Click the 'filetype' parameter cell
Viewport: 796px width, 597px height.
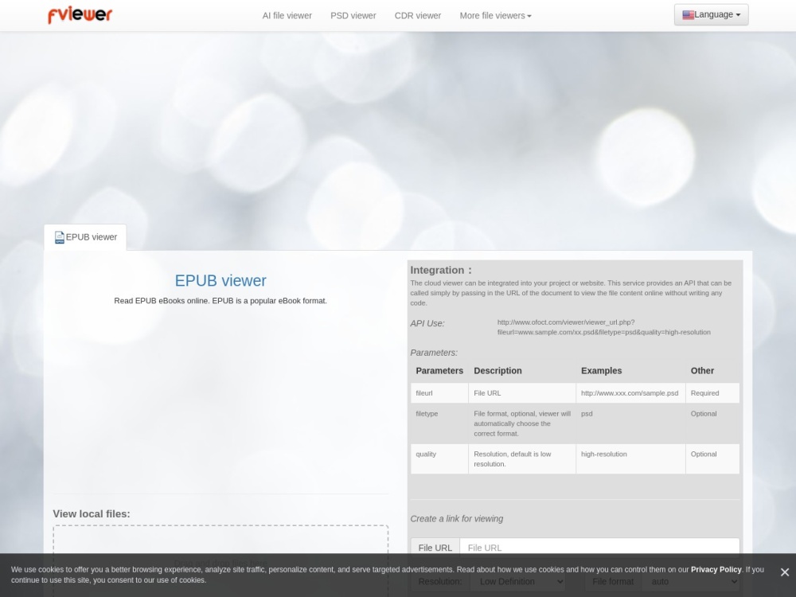pos(439,423)
